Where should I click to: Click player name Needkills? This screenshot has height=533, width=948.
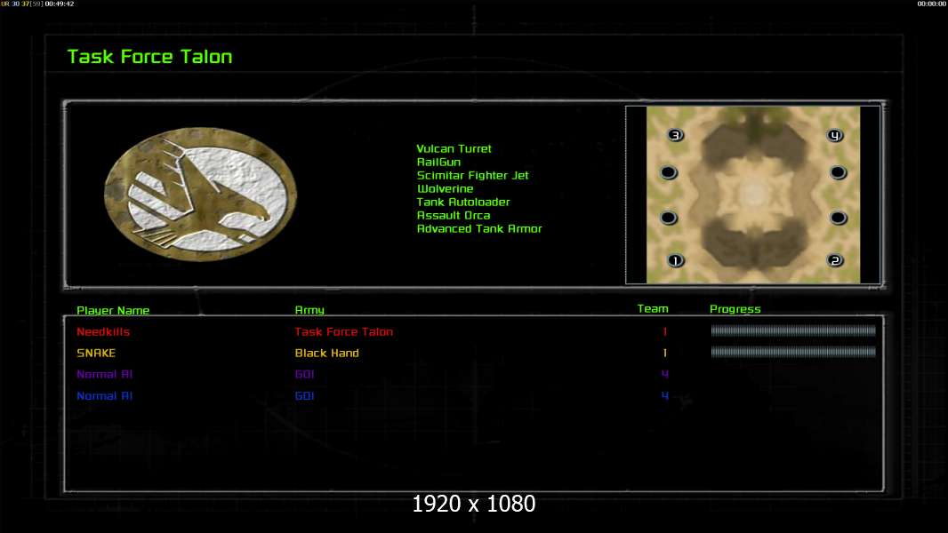103,331
